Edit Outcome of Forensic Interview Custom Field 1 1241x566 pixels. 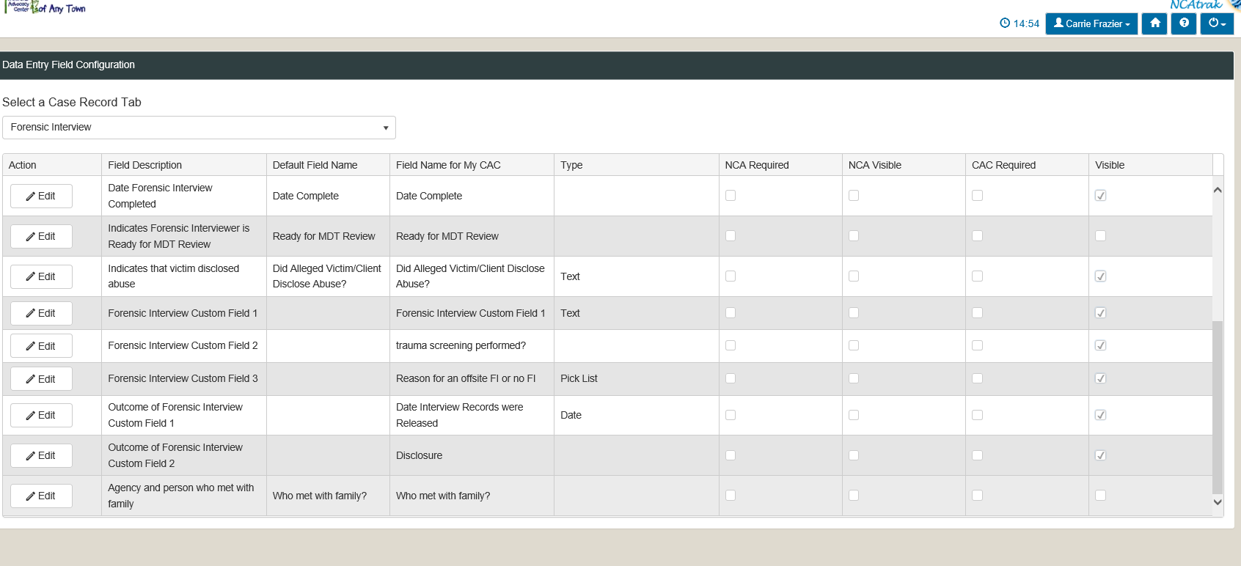41,415
